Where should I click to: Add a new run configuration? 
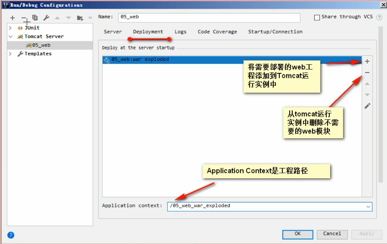tap(12, 18)
